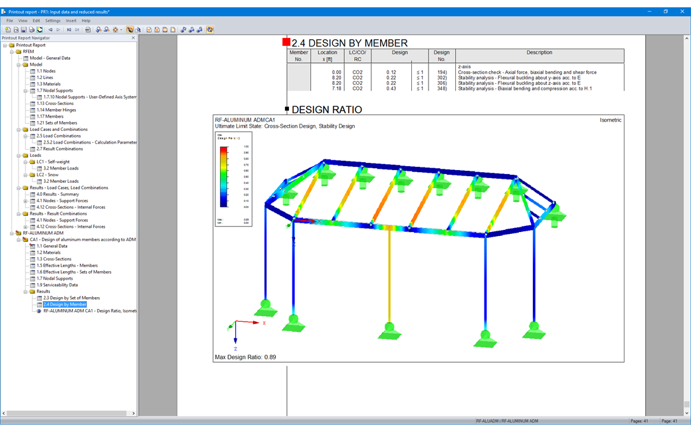Click second blue tools toolbar icon

pos(192,29)
